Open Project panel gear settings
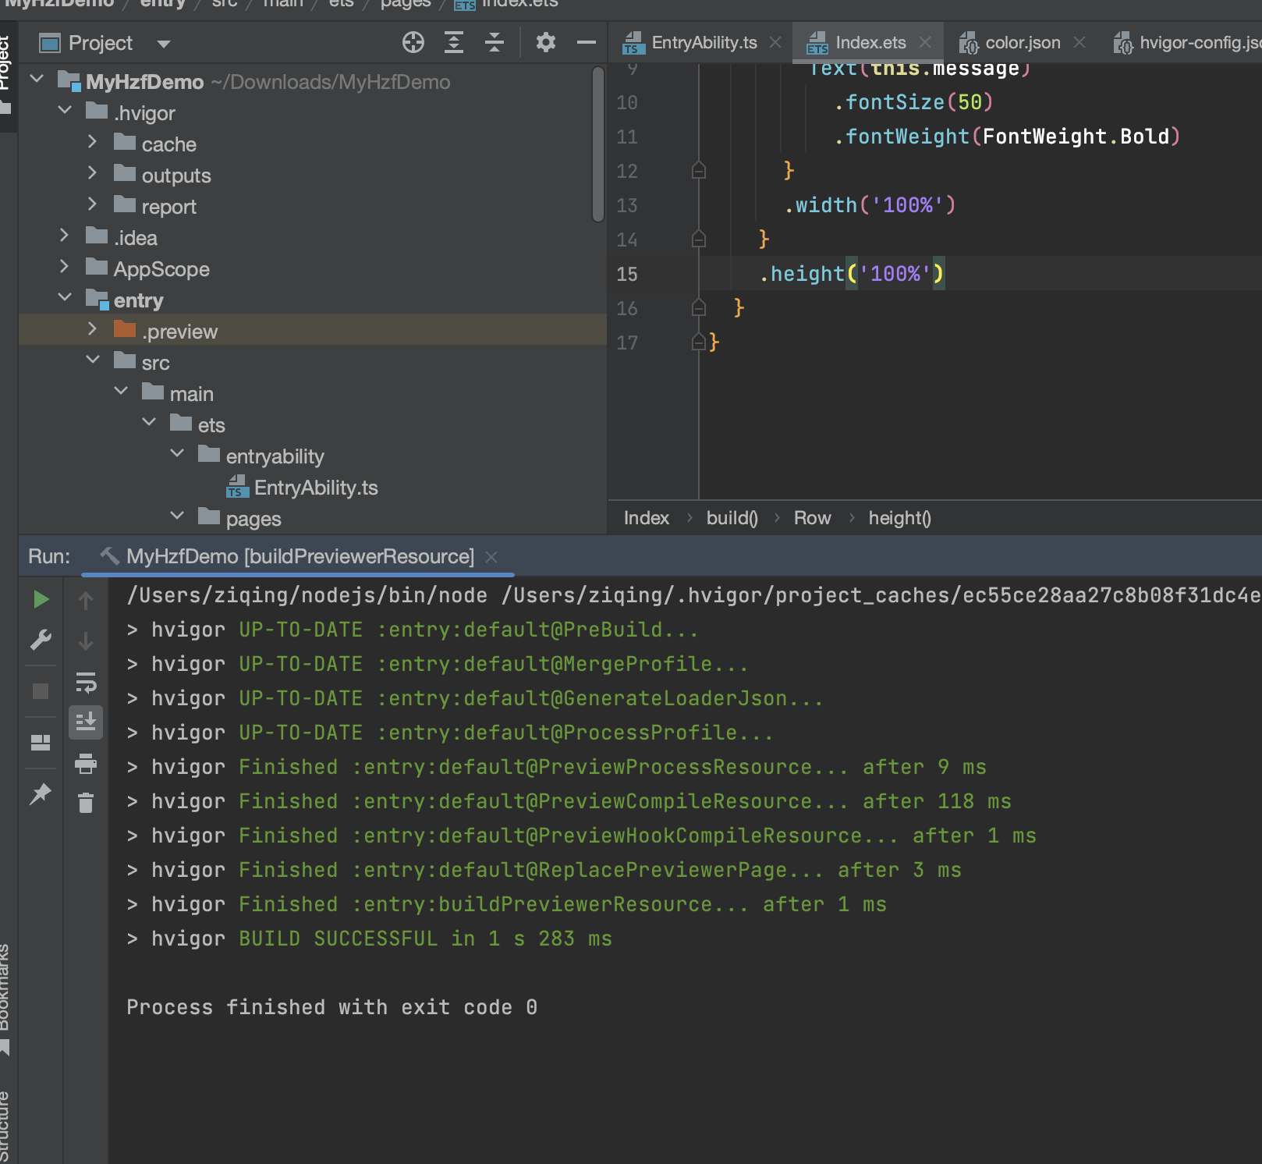 coord(546,43)
